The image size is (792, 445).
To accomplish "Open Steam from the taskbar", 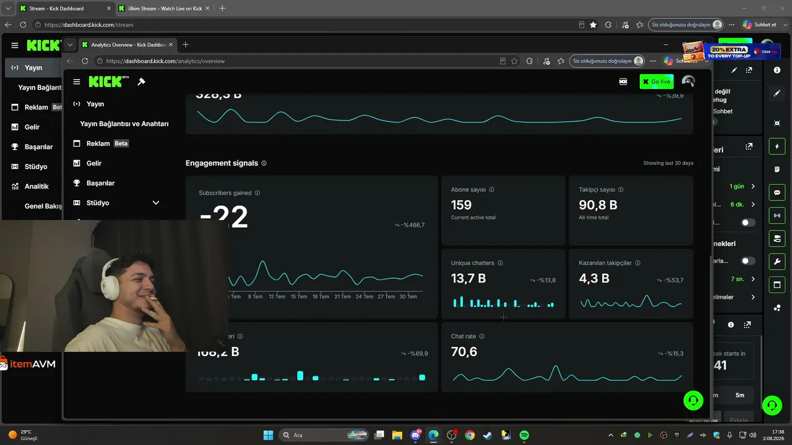I will tap(488, 435).
